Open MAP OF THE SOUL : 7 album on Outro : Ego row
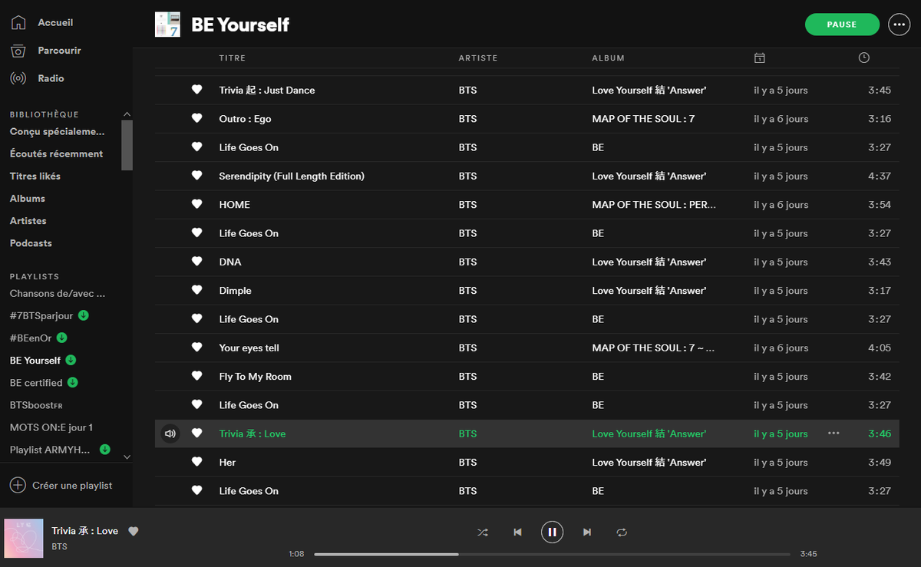921x567 pixels. [x=643, y=118]
